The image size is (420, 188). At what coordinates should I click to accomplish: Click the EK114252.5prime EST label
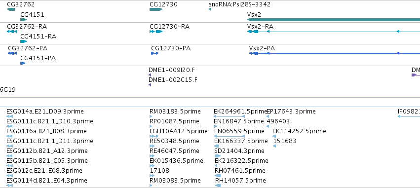click(x=299, y=131)
